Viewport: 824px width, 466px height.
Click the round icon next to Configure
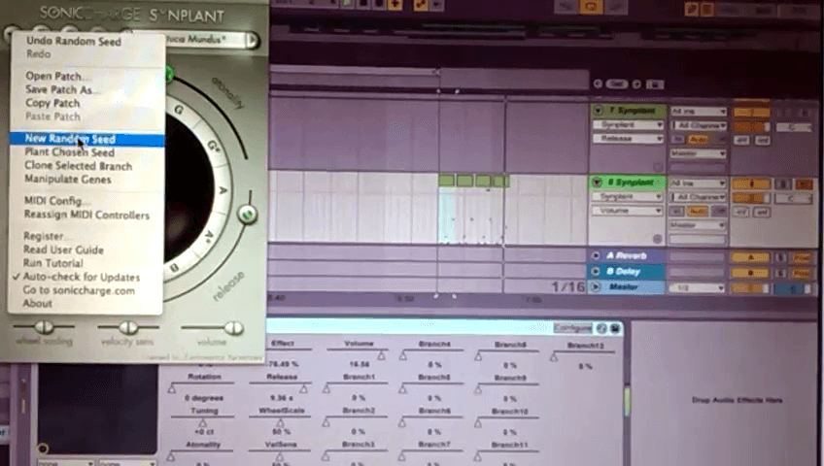(601, 328)
